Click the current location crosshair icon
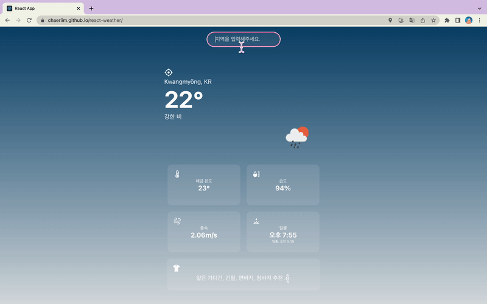 tap(169, 72)
